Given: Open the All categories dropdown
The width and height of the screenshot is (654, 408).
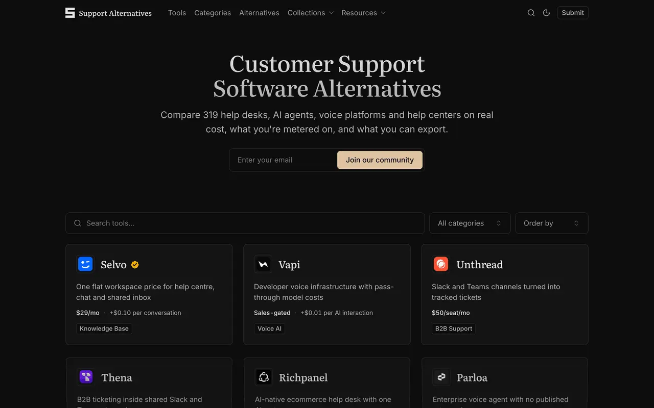Looking at the screenshot, I should pyautogui.click(x=470, y=223).
